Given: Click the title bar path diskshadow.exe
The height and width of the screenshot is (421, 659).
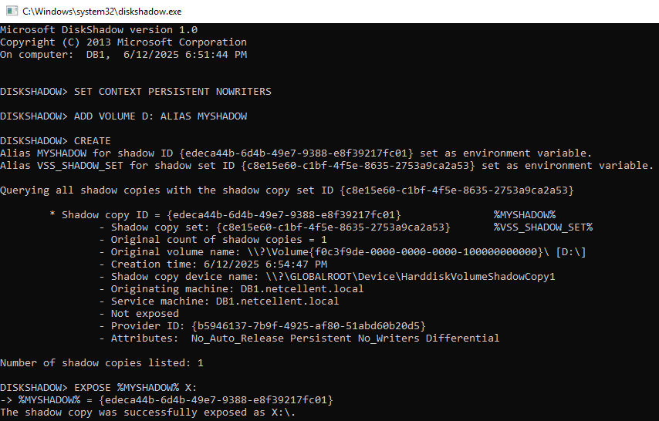Looking at the screenshot, I should [x=102, y=12].
